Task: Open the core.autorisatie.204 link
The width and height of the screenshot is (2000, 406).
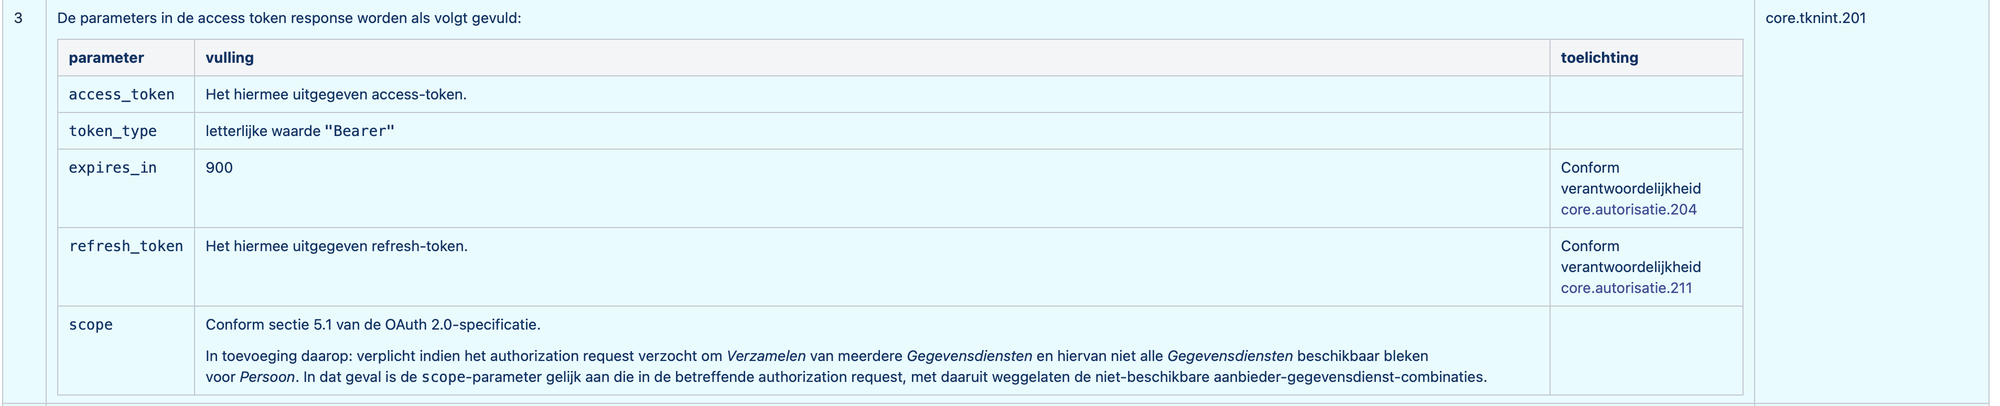Action: click(x=1628, y=210)
